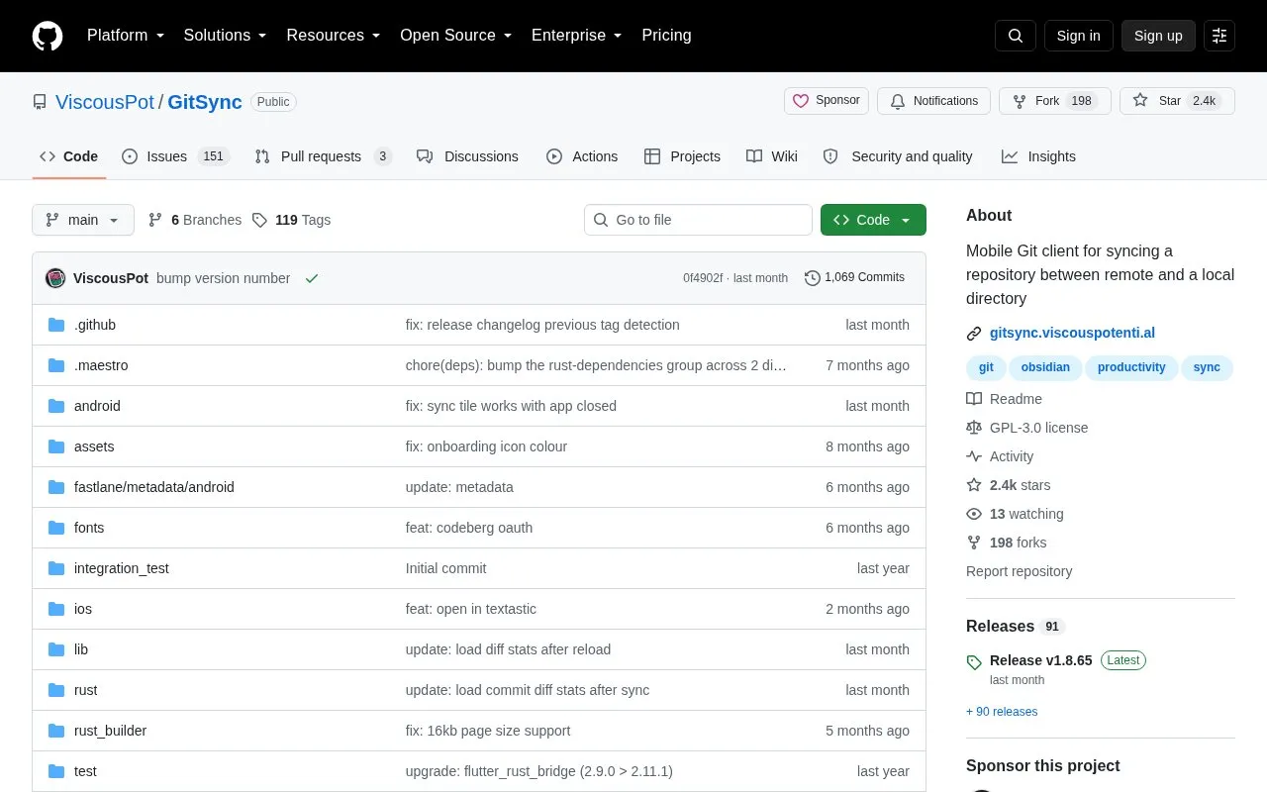Open the main branch selector dropdown
The height and width of the screenshot is (792, 1267).
point(83,220)
